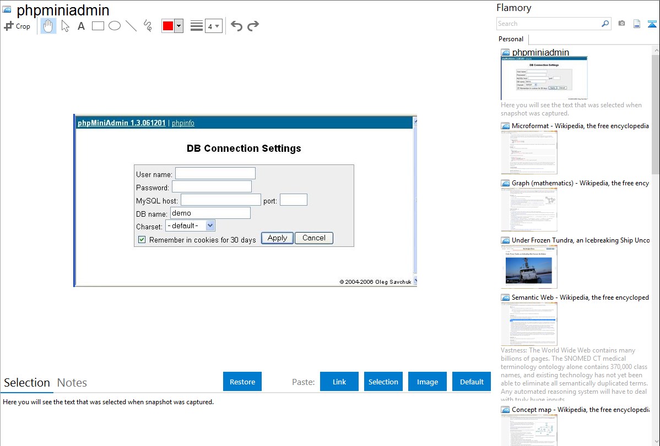Click the magnifier search icon
This screenshot has height=446, width=660.
click(x=605, y=24)
